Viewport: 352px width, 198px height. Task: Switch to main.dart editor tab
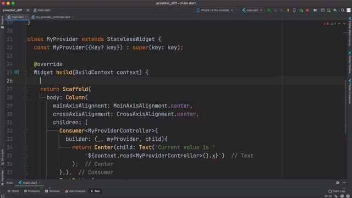[17, 17]
